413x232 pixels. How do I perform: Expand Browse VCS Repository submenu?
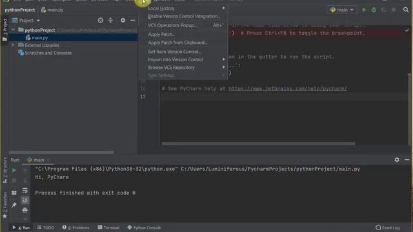[183, 68]
